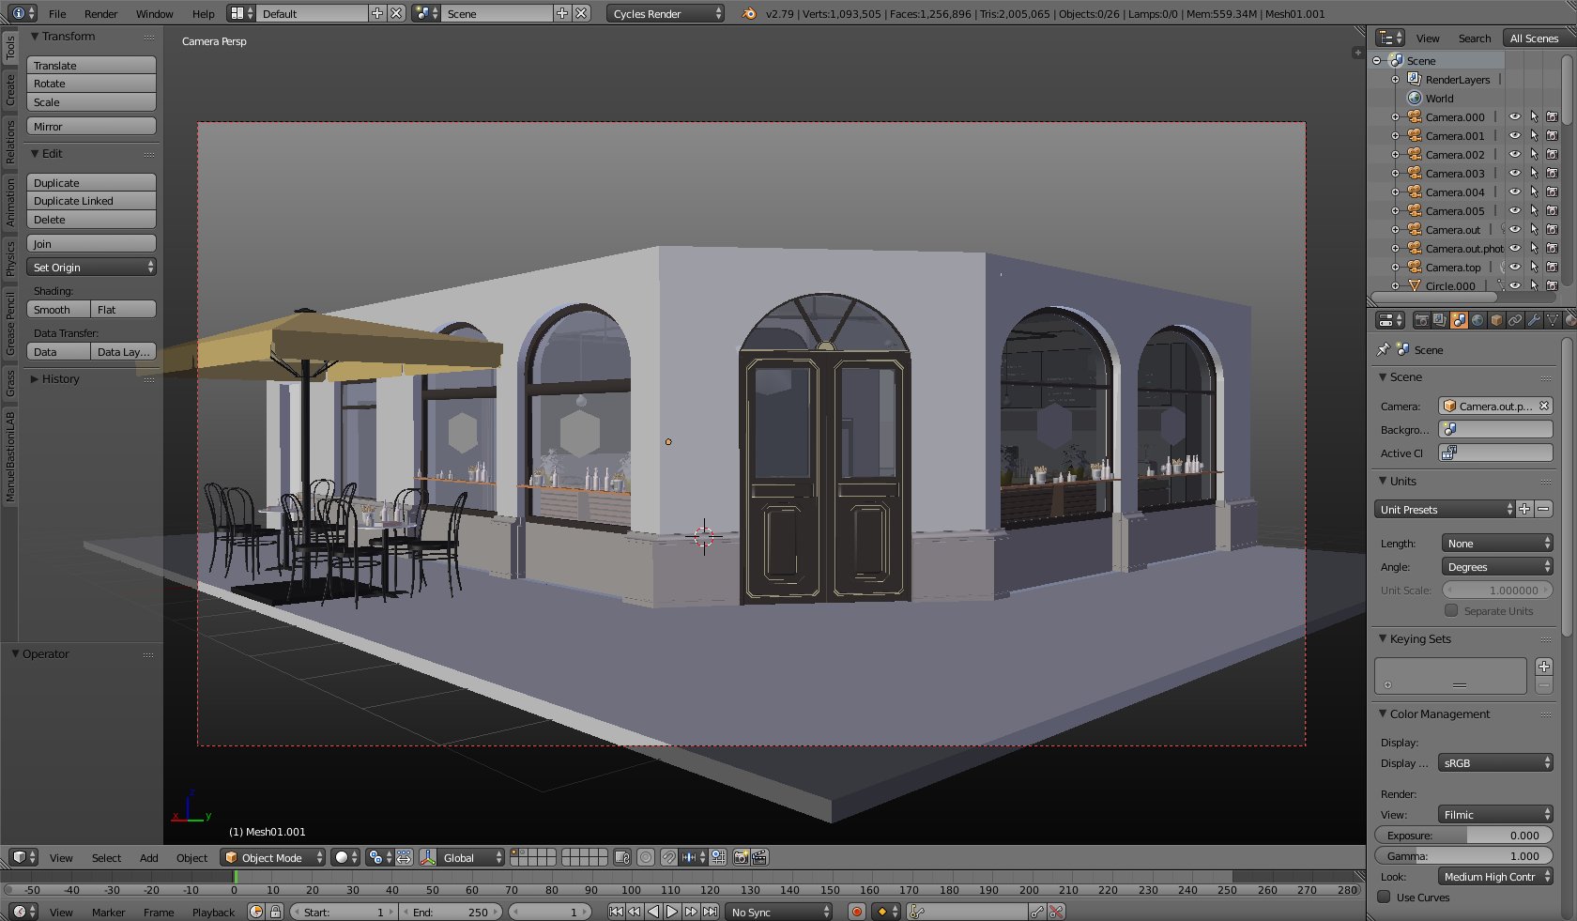Expand the History panel

click(x=35, y=378)
